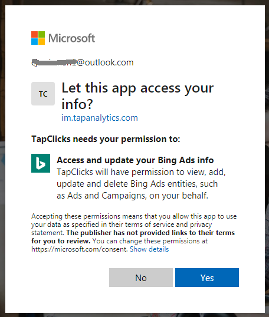Click the green square of Microsoft logo
The width and height of the screenshot is (269, 317).
(x=41, y=34)
